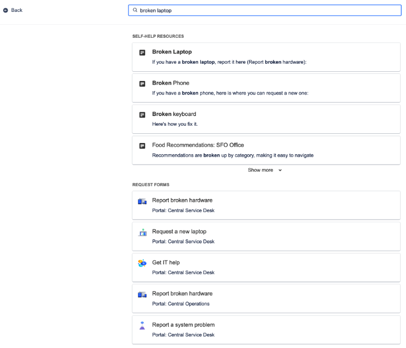Click the Broken Phone article document icon
The width and height of the screenshot is (406, 348).
(143, 84)
